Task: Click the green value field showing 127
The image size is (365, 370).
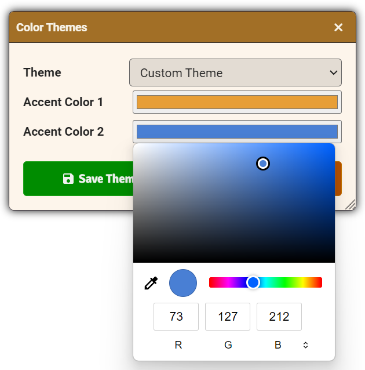Action: pyautogui.click(x=228, y=317)
